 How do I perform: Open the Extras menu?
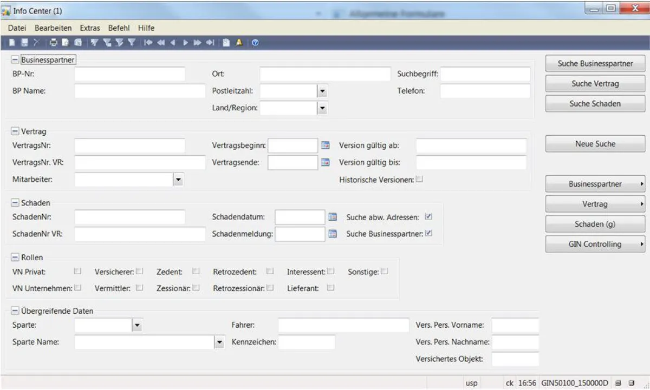[90, 28]
